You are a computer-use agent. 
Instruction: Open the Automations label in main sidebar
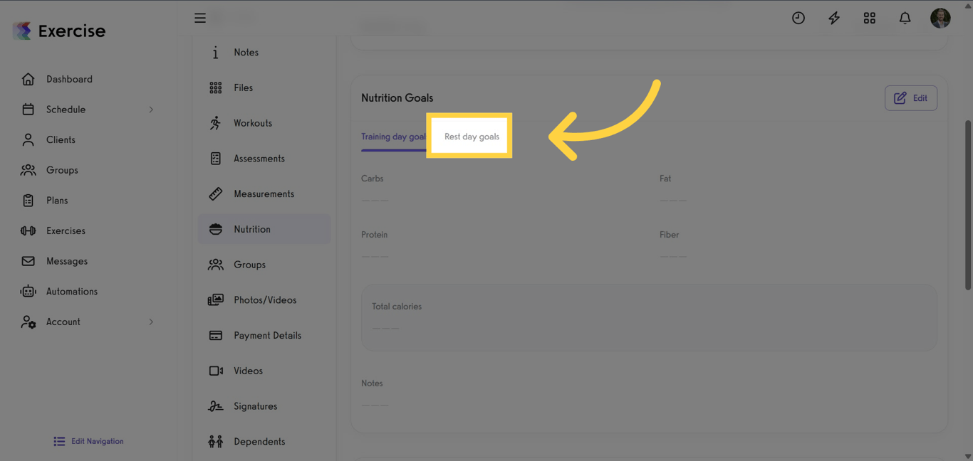pyautogui.click(x=72, y=292)
